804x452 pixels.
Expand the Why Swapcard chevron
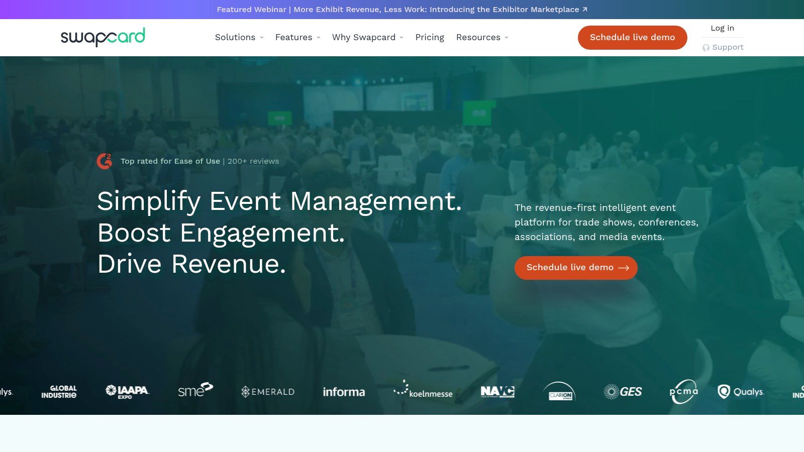(401, 38)
